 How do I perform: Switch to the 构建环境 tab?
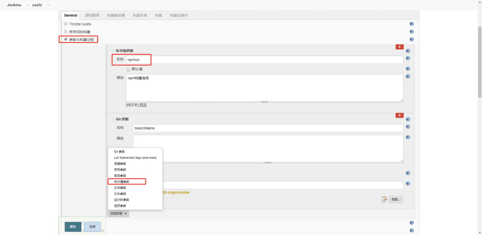(x=140, y=15)
